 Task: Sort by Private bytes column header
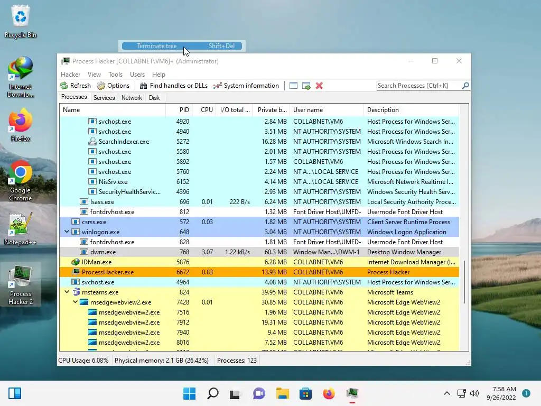pos(272,110)
